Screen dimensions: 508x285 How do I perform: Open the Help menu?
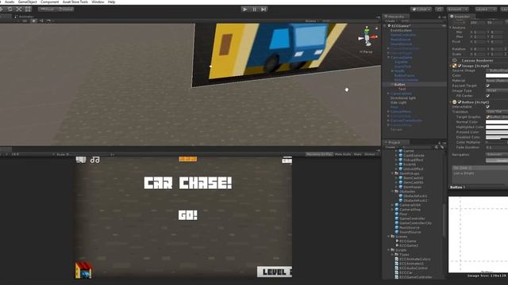[x=111, y=2]
